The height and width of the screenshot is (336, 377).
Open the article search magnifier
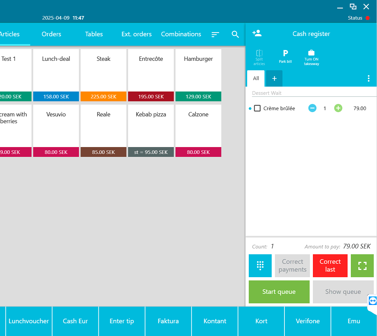point(235,34)
